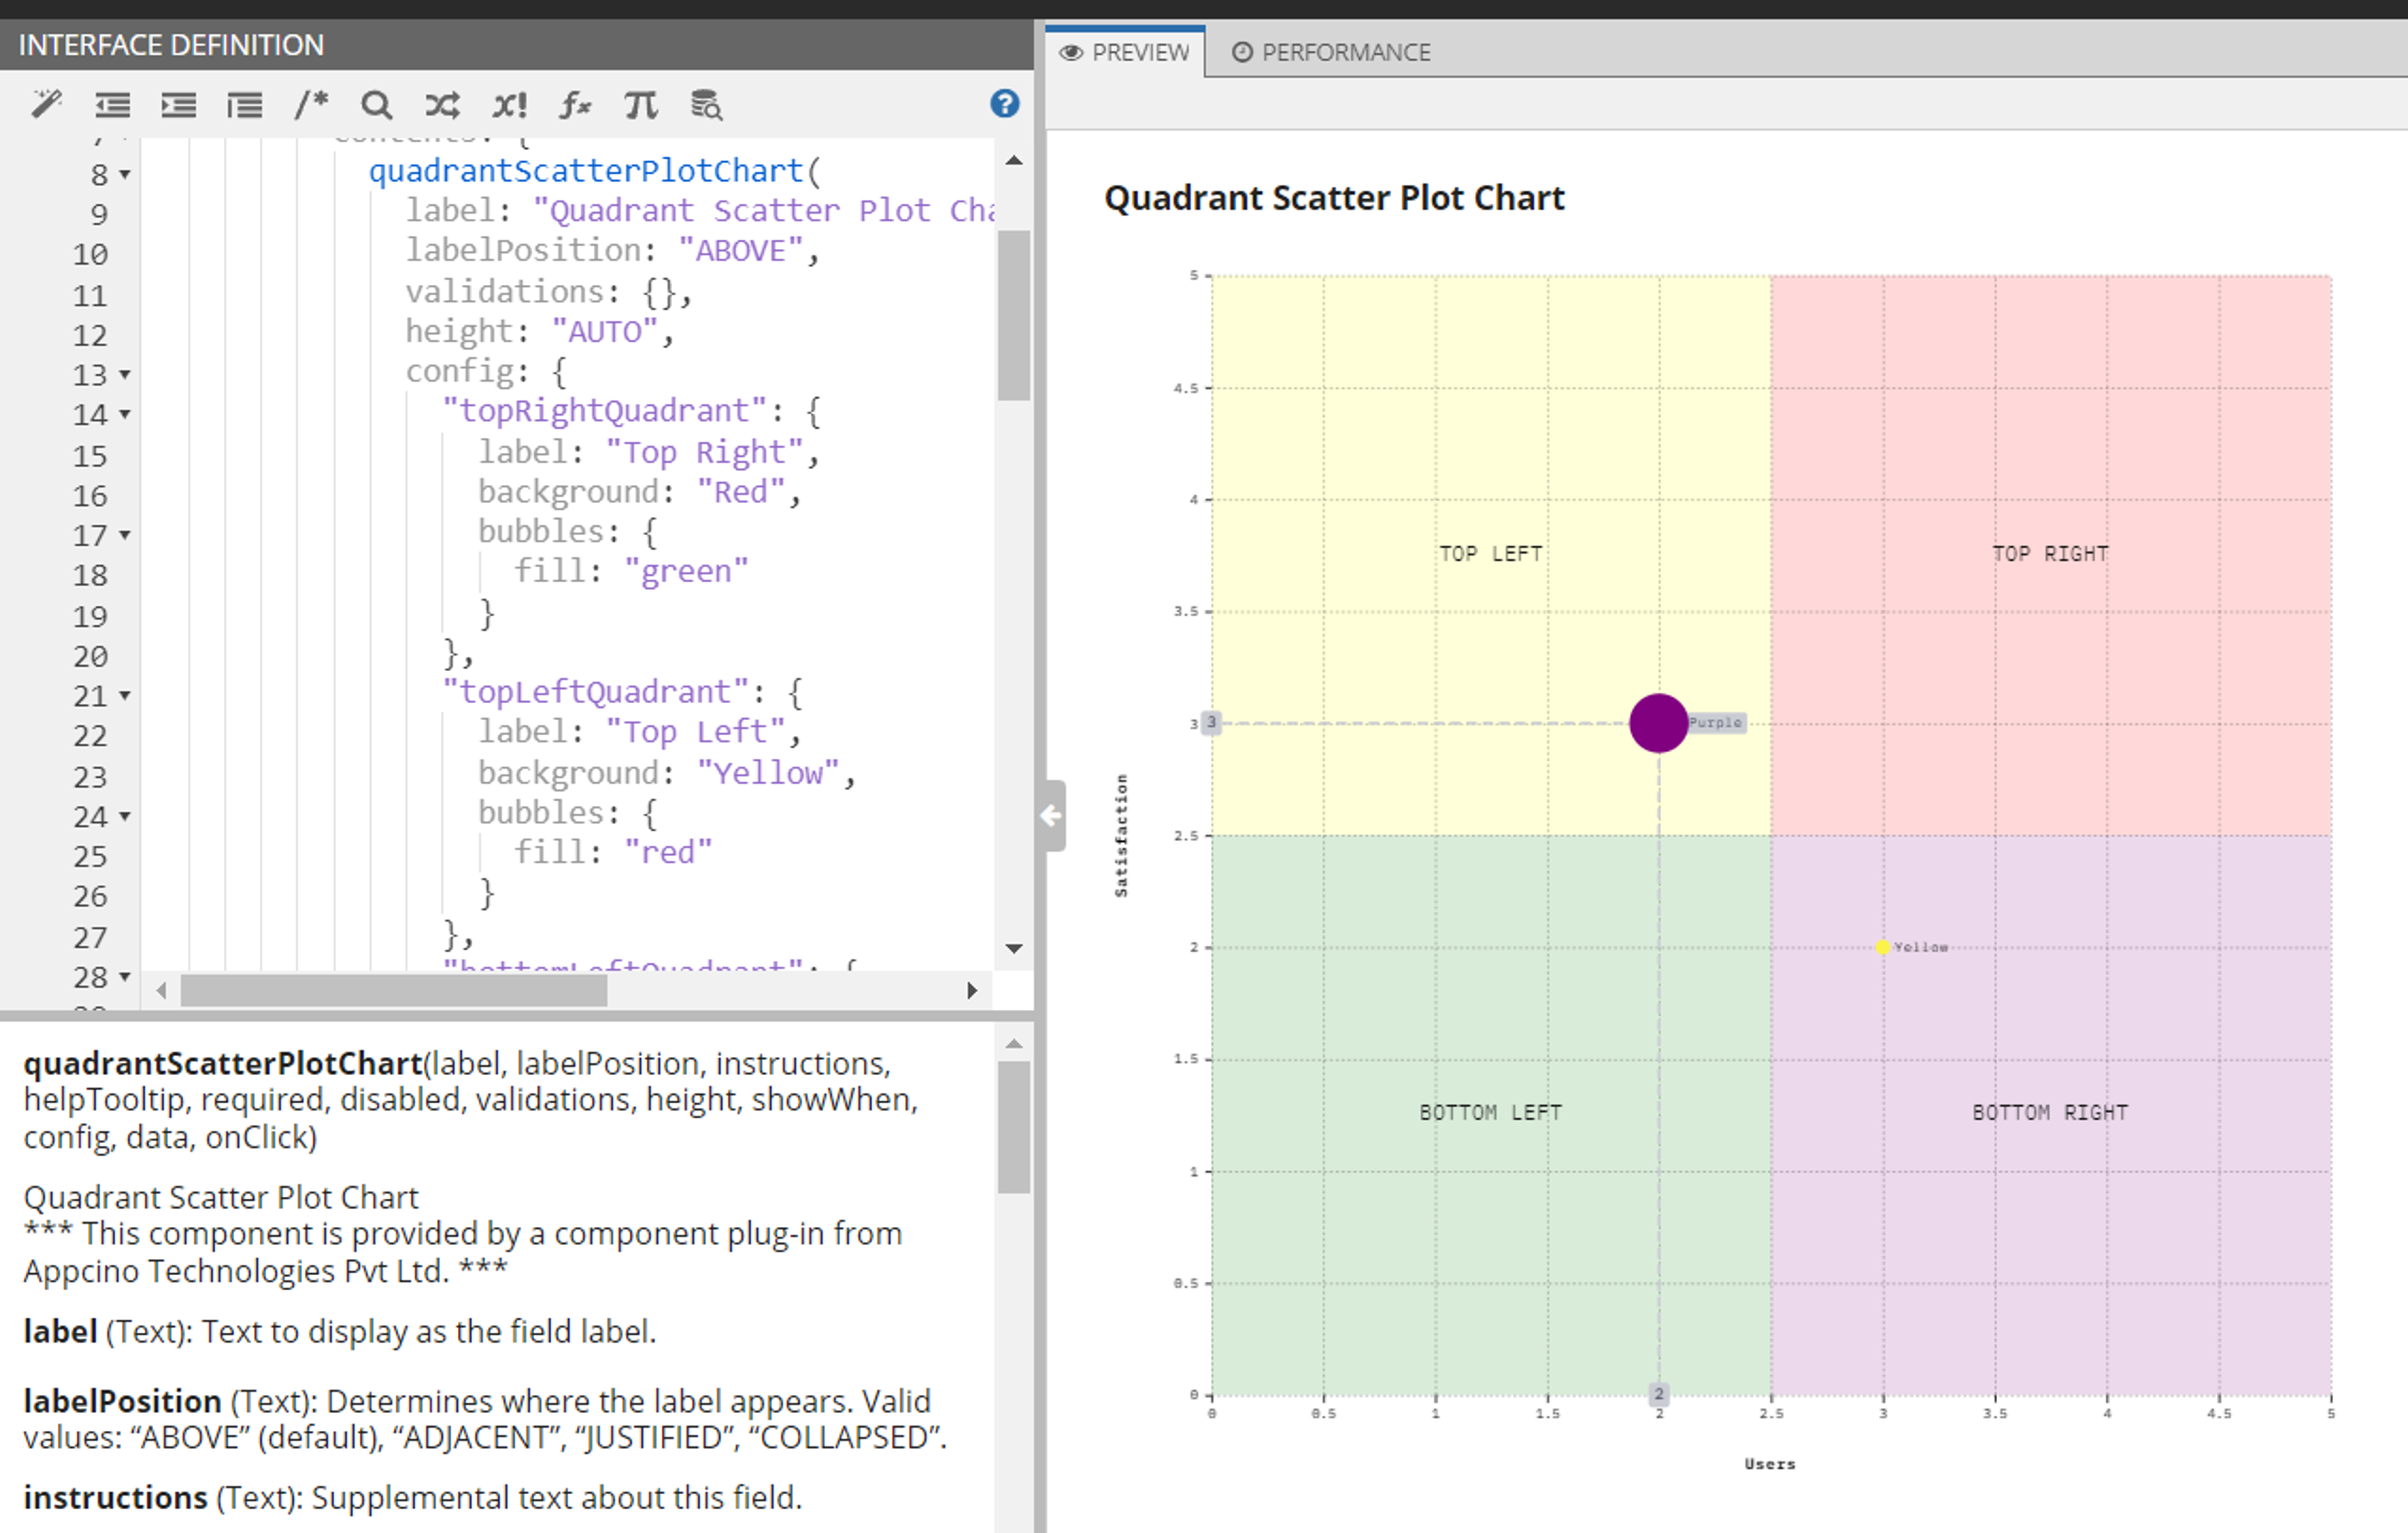Toggle comment with the /* icon
The width and height of the screenshot is (2408, 1533).
[x=311, y=104]
